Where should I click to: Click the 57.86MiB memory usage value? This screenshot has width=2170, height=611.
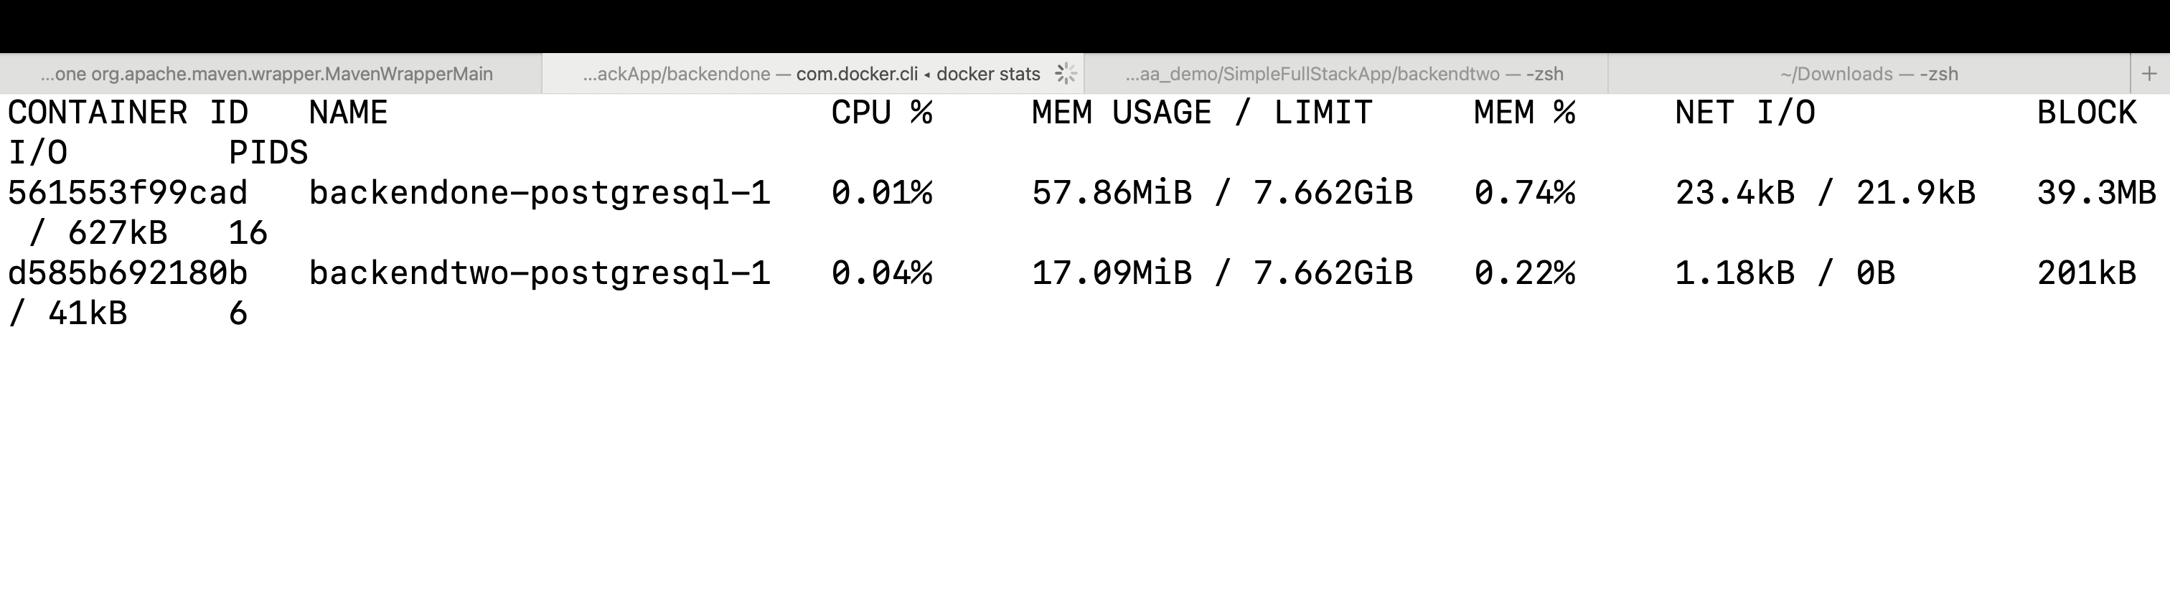(x=1112, y=193)
